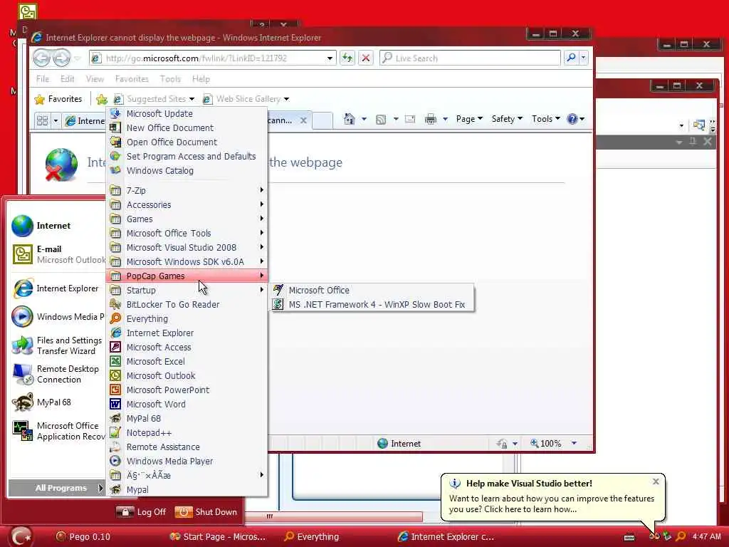Select Set Program Access and Defaults
Image resolution: width=729 pixels, height=547 pixels.
pyautogui.click(x=187, y=156)
